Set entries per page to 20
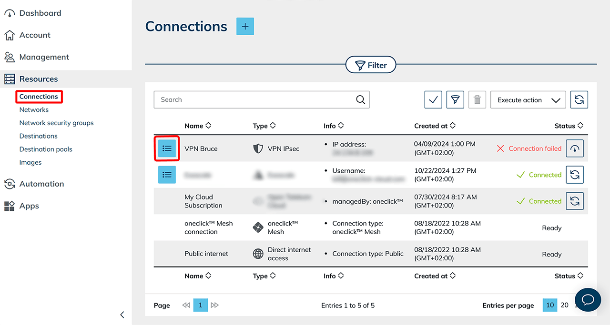 (x=564, y=305)
